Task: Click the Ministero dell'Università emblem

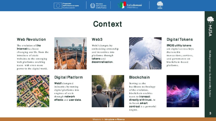Action: click(93, 5)
